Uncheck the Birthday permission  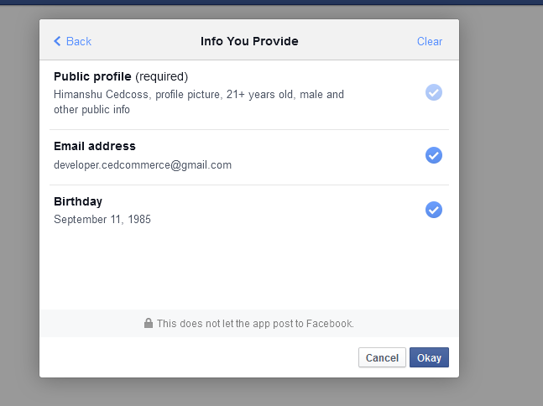tap(434, 210)
